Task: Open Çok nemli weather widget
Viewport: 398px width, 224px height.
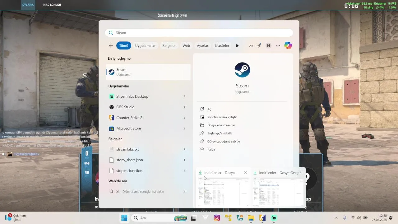Action: [16, 217]
